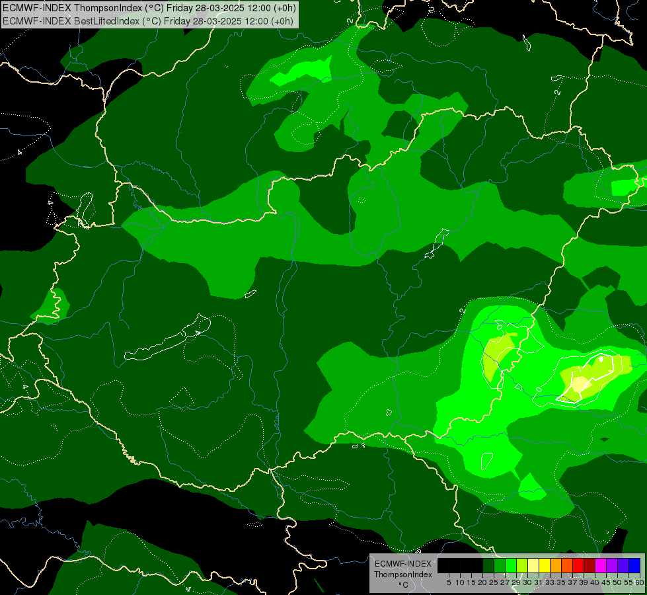Screen dimensions: 647x595
Task: Select the legend scale value '25'
Action: point(494,582)
